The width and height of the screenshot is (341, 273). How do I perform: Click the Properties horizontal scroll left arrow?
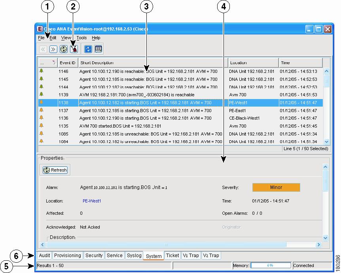click(43, 244)
